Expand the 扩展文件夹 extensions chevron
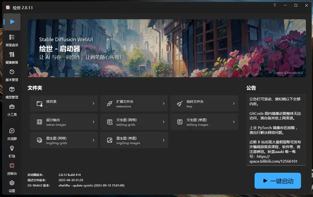 click(x=164, y=103)
